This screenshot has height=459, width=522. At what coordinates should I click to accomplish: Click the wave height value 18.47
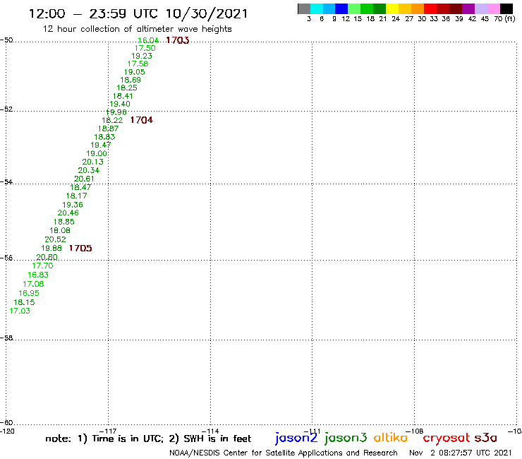point(80,187)
